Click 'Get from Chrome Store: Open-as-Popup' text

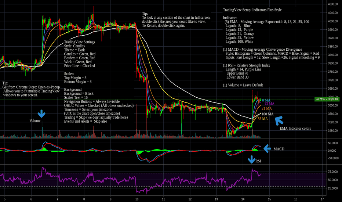31,87
